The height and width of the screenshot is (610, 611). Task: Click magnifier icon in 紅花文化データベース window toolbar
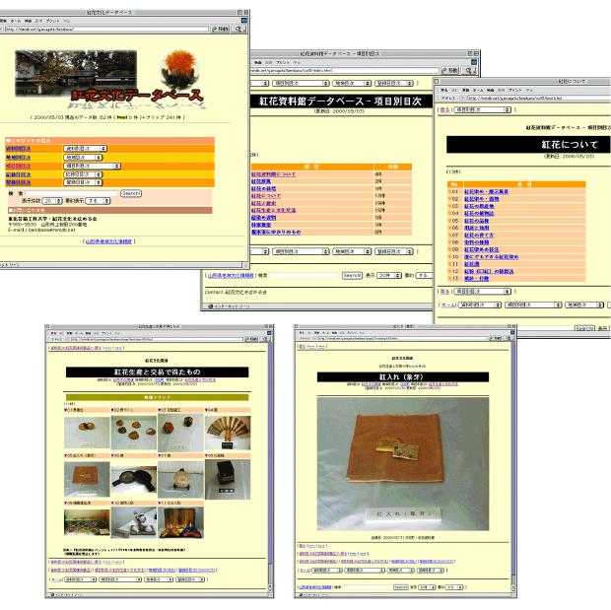point(239,29)
